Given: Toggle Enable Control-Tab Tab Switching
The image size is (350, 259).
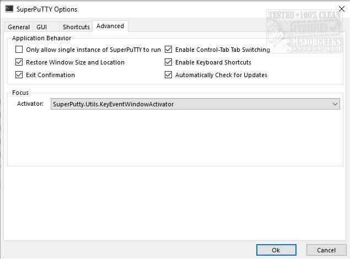Looking at the screenshot, I should (169, 50).
